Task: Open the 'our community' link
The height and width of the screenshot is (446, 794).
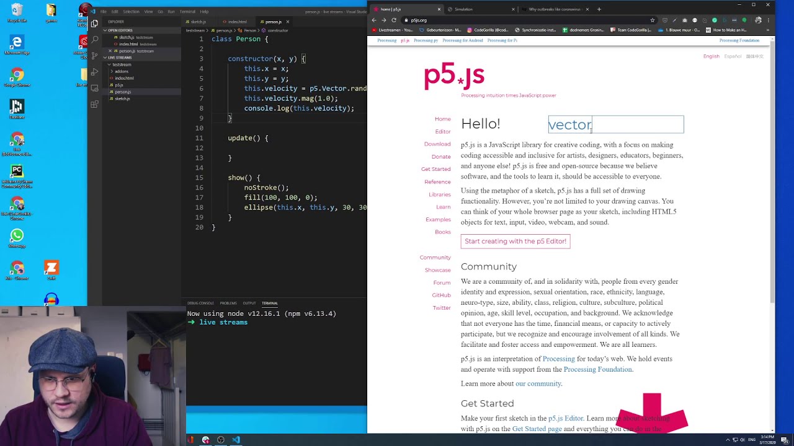Action: tap(538, 383)
